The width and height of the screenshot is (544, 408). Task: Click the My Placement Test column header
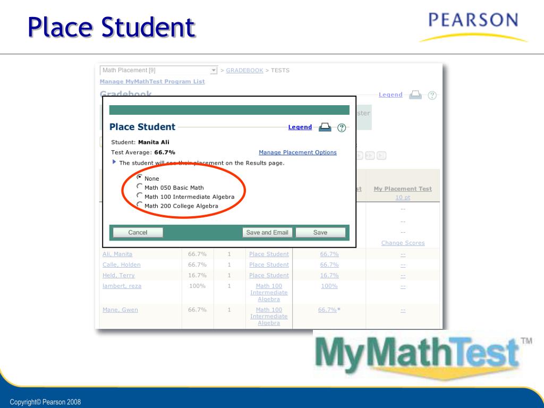pos(403,189)
